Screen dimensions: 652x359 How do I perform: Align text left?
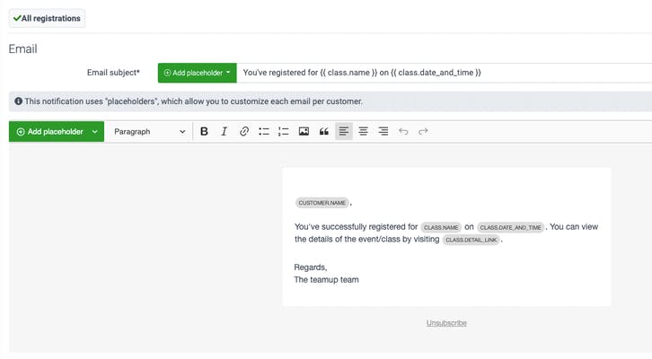click(x=344, y=132)
